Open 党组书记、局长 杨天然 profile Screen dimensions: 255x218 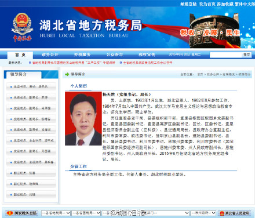pyautogui.click(x=31, y=86)
